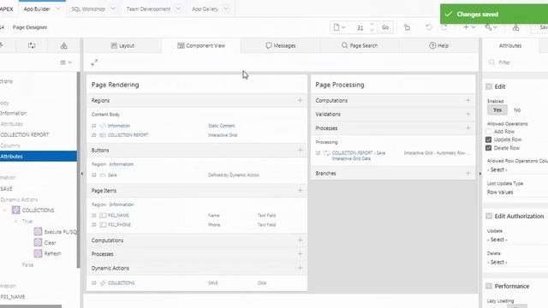
Task: Collapse the Performance property group
Action: (x=489, y=286)
